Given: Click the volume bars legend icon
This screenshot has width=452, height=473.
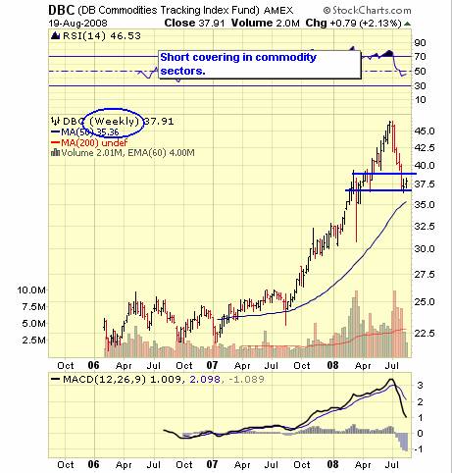Looking at the screenshot, I should 55,152.
